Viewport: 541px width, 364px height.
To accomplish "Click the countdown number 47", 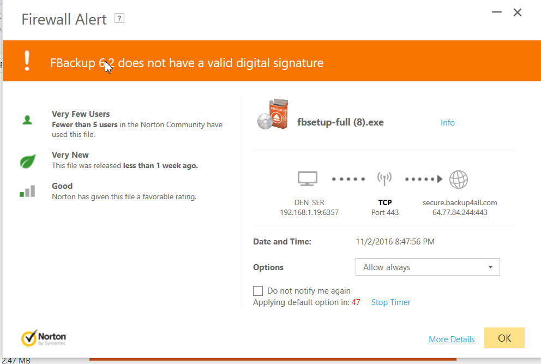I will pos(356,302).
